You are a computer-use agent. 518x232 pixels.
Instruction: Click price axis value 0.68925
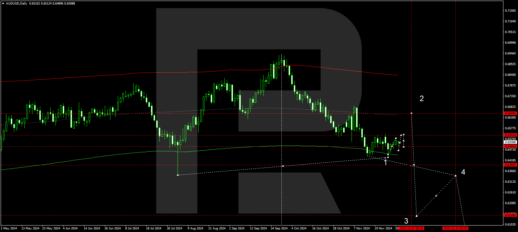(x=510, y=64)
